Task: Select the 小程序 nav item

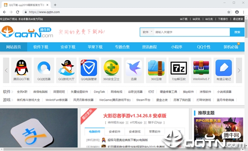Action: pos(176,47)
